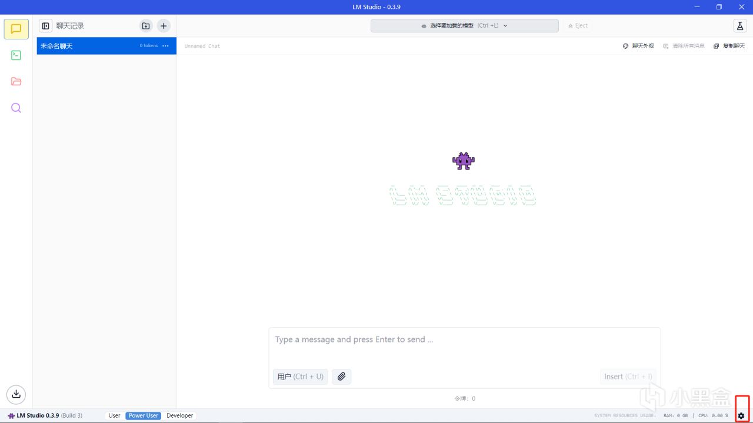This screenshot has width=753, height=423.
Task: Open the Discover search sidebar icon
Action: (16, 108)
